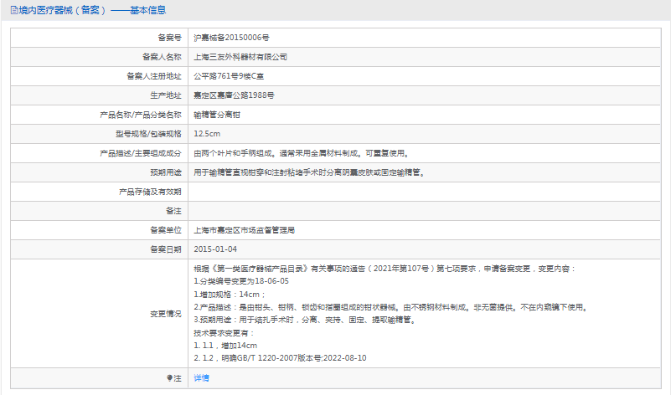Click the title 境内医疗器械（备案）——基本信息

click(x=92, y=10)
